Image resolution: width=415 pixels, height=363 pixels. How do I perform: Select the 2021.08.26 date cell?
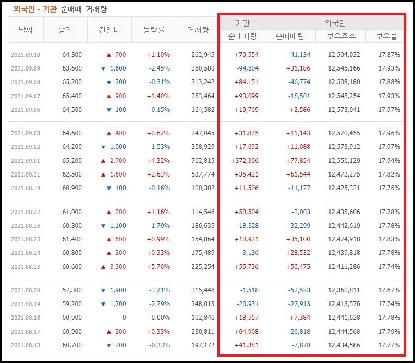tap(26, 226)
